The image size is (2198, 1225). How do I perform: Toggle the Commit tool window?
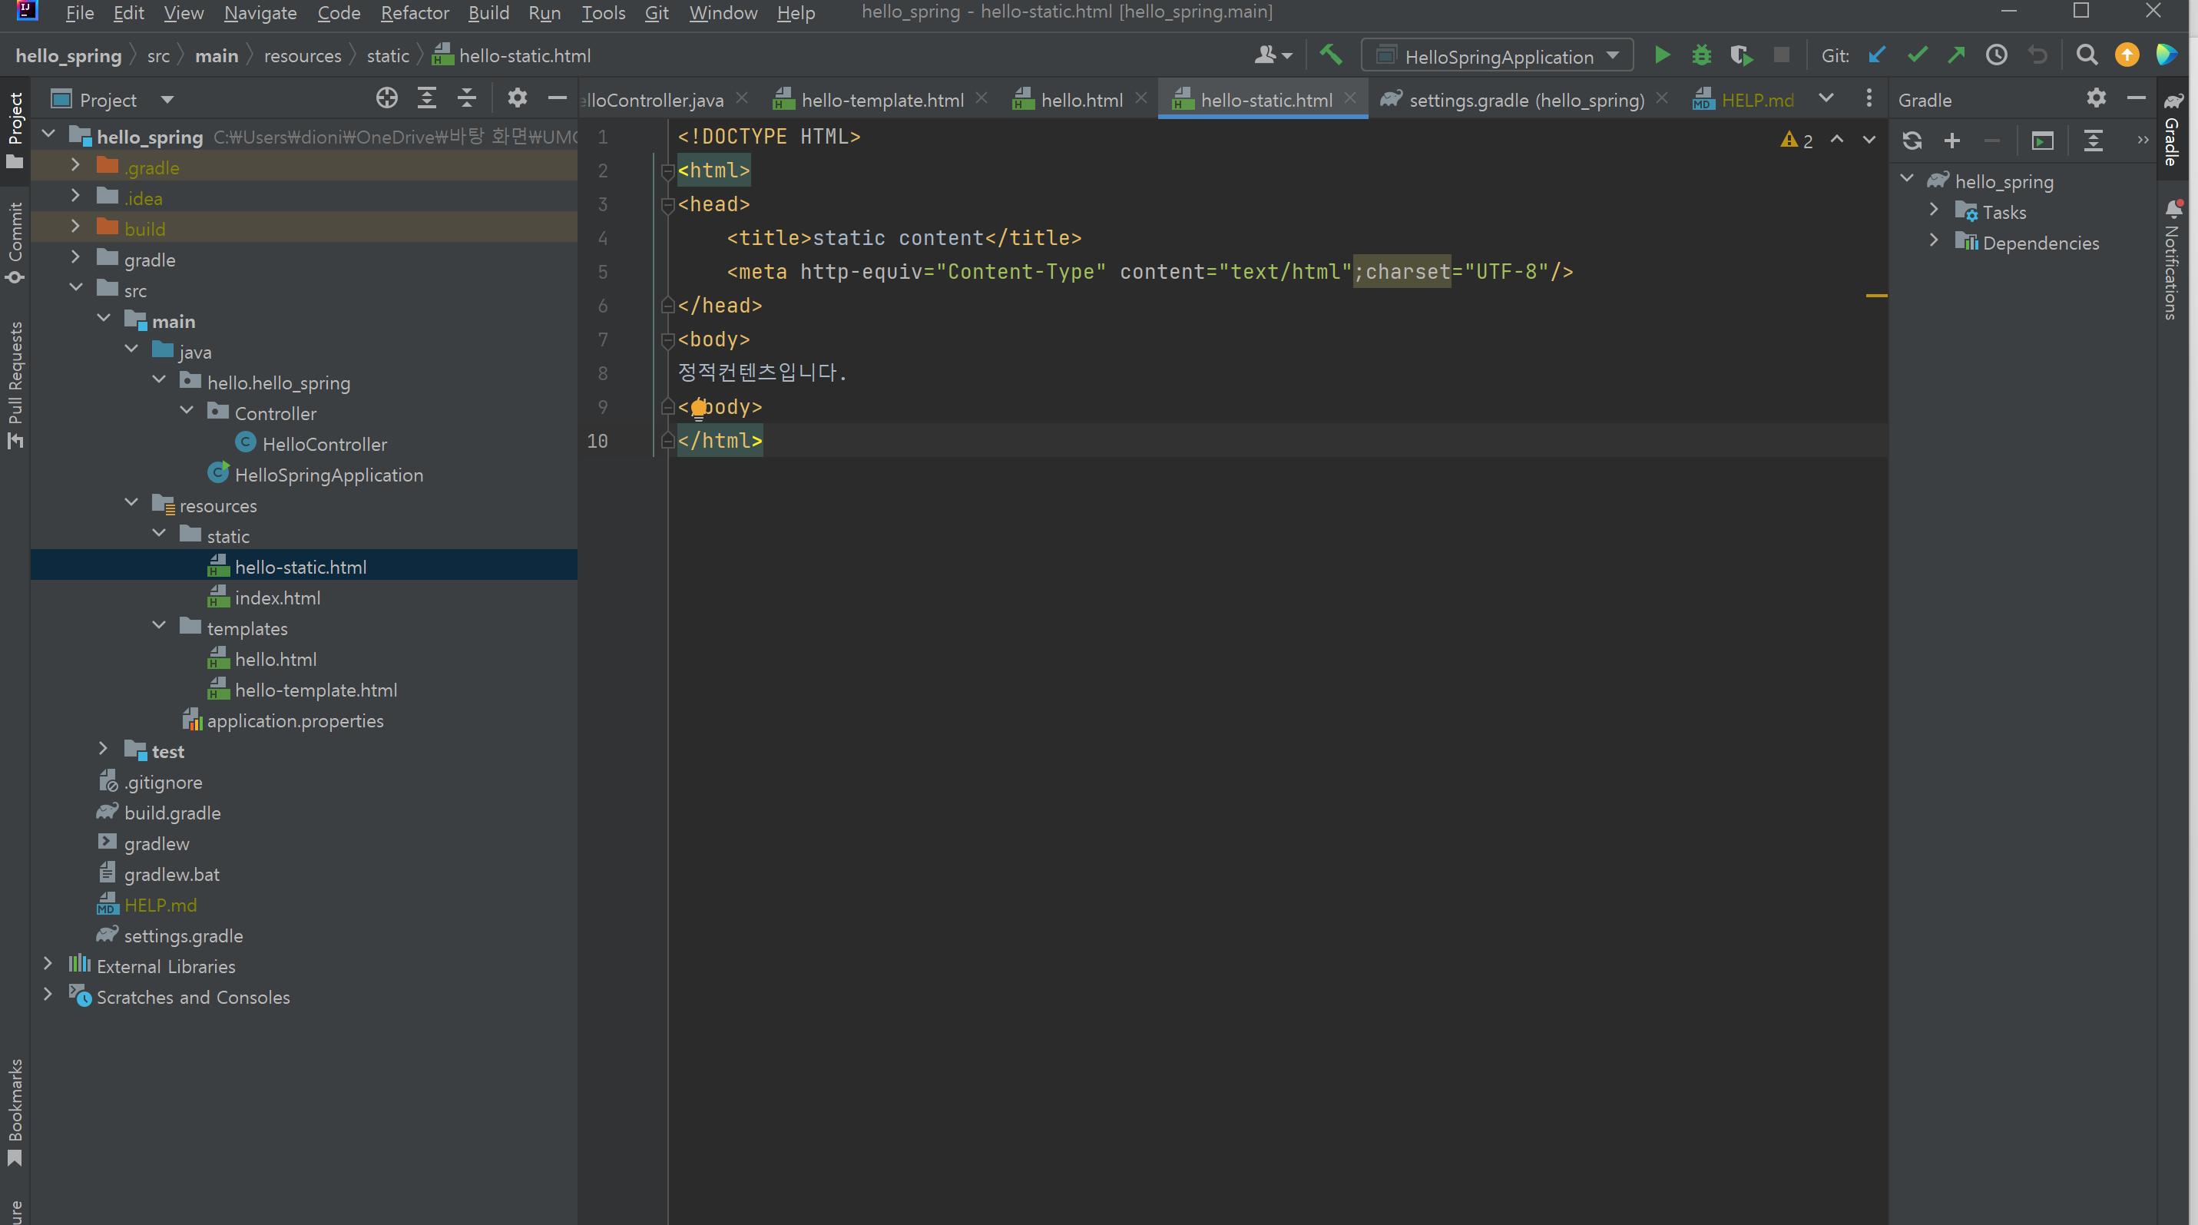pyautogui.click(x=15, y=243)
